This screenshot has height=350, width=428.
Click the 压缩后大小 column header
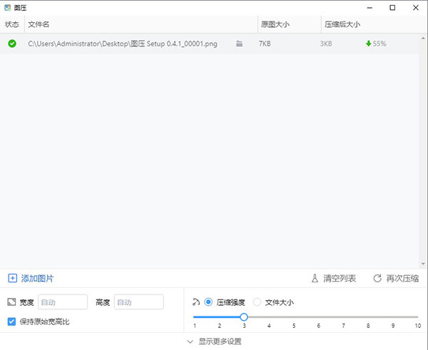342,24
